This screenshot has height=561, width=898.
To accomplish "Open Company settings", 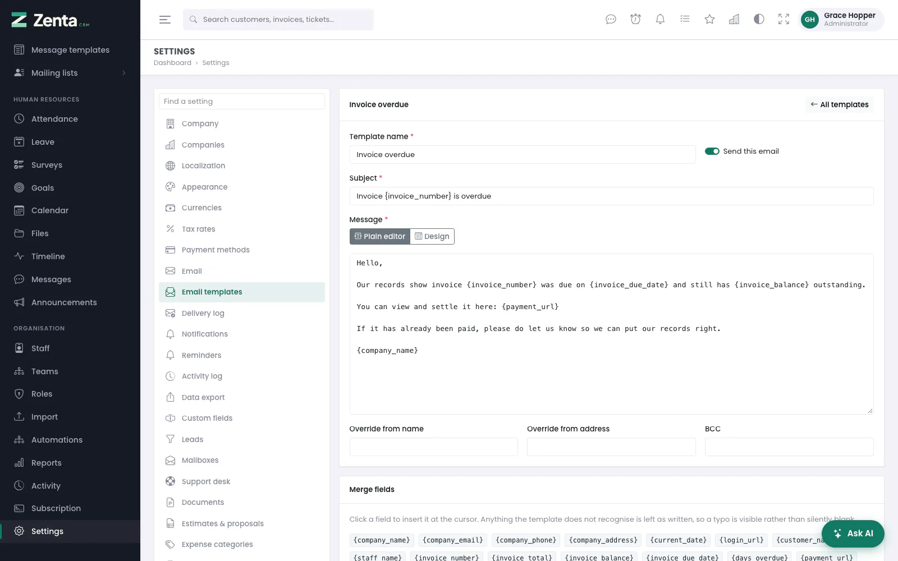I will tap(242, 124).
